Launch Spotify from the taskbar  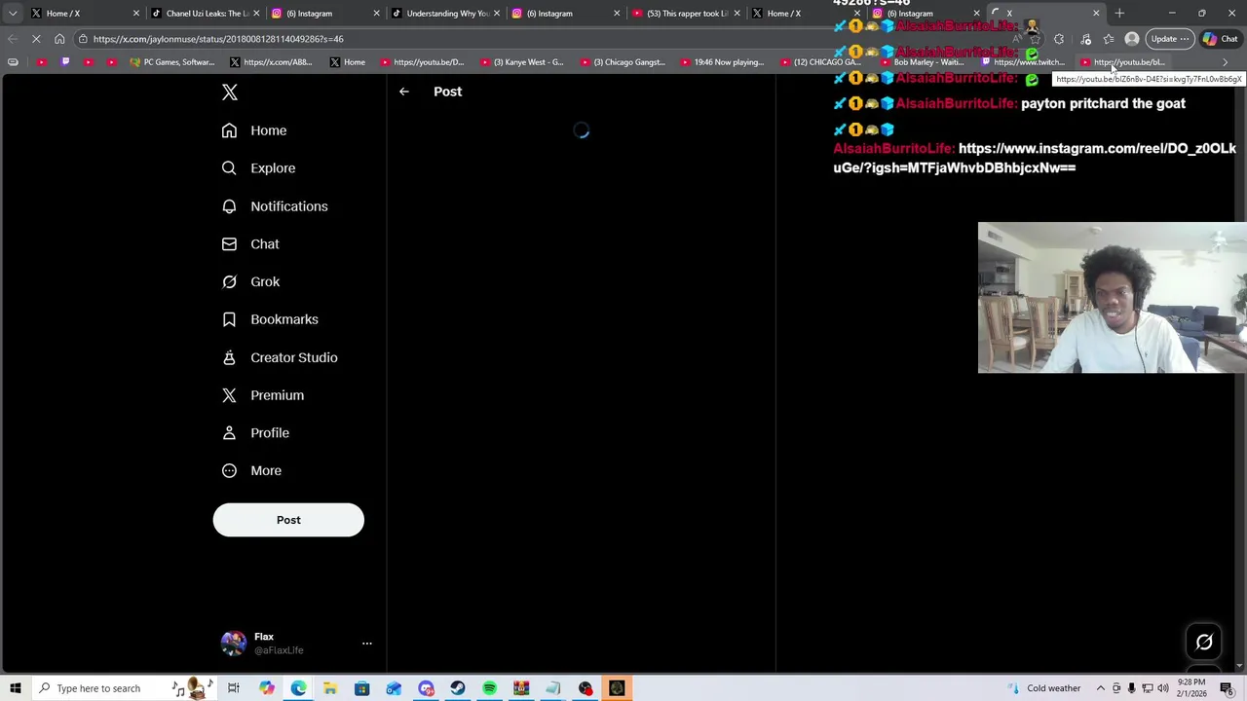(x=489, y=688)
